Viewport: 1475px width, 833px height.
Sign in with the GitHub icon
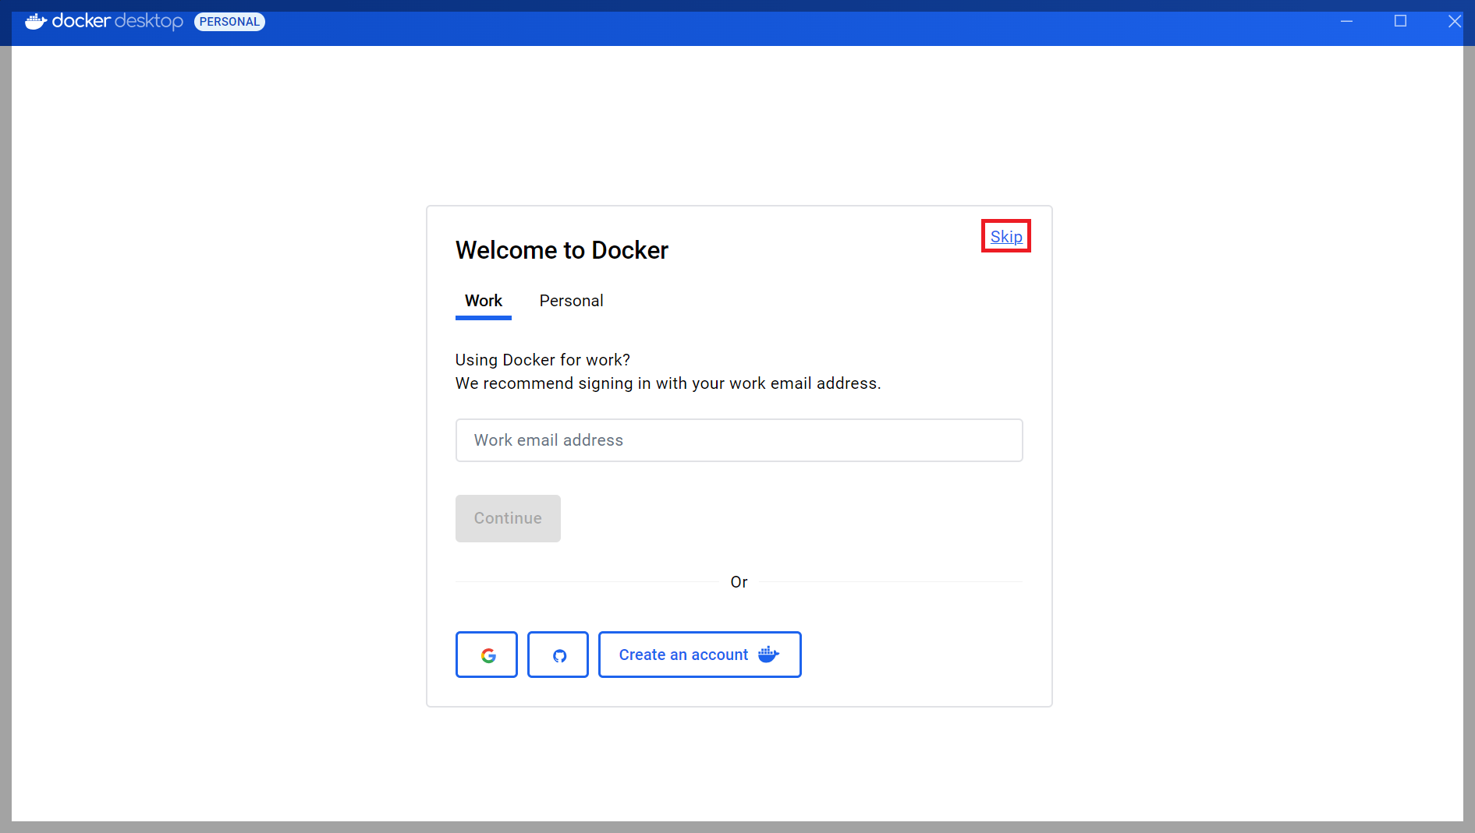pos(558,655)
